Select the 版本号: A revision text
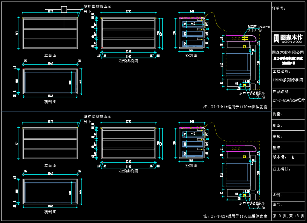This screenshot has width=307, height=223. 283,157
